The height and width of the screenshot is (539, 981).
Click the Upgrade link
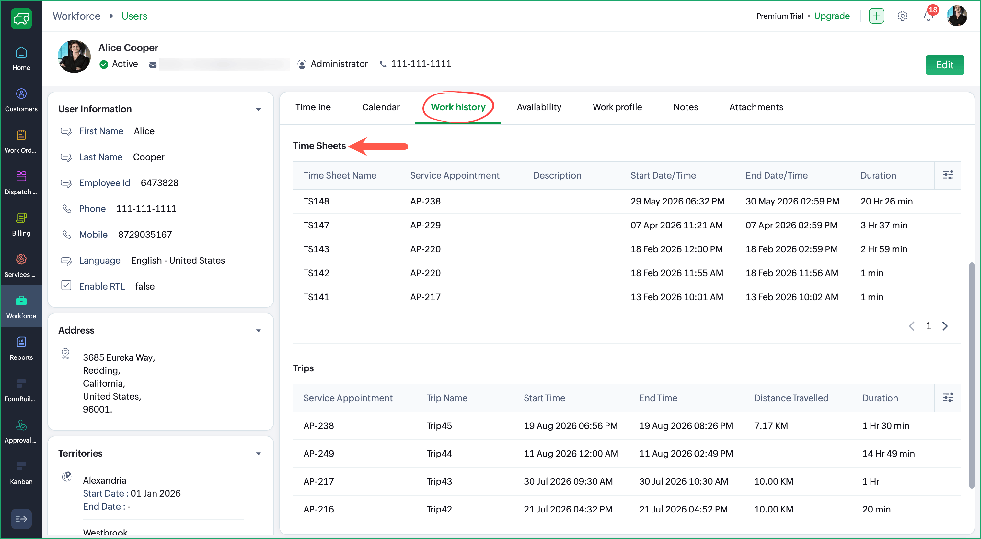click(832, 16)
